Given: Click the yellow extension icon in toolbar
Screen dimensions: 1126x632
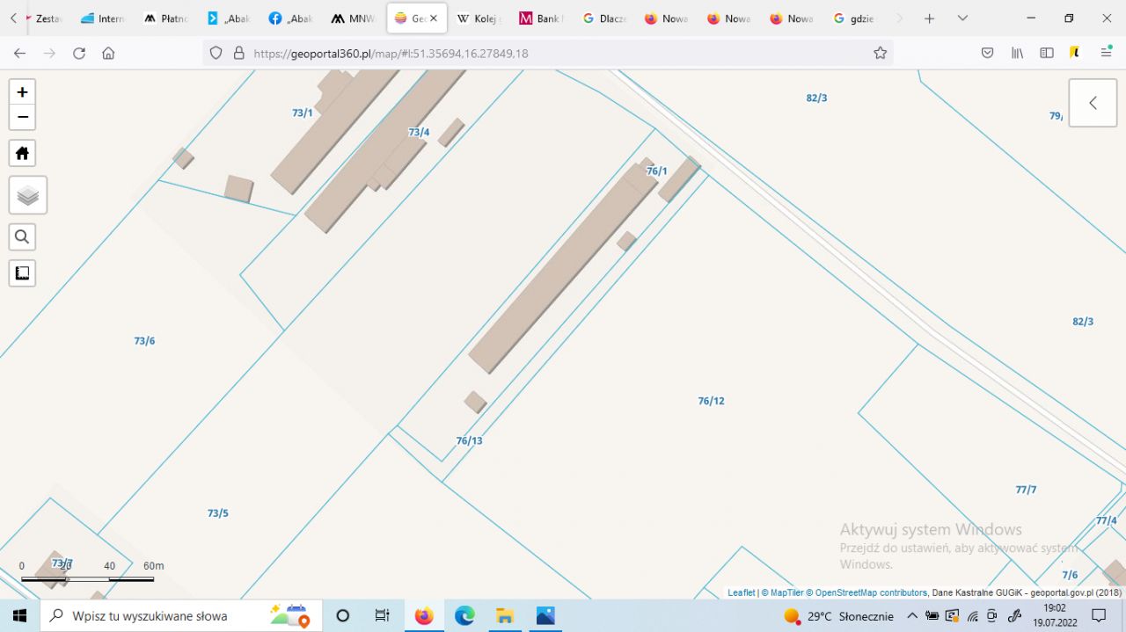Looking at the screenshot, I should pyautogui.click(x=1075, y=53).
